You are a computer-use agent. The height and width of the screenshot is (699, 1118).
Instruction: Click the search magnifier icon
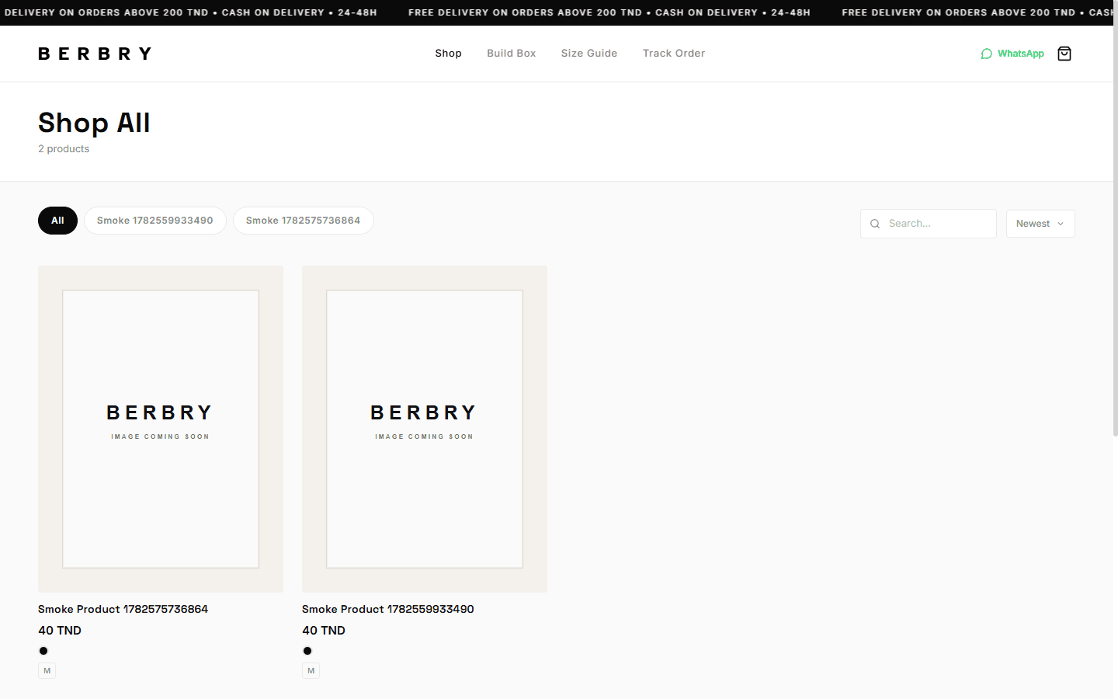pyautogui.click(x=875, y=224)
